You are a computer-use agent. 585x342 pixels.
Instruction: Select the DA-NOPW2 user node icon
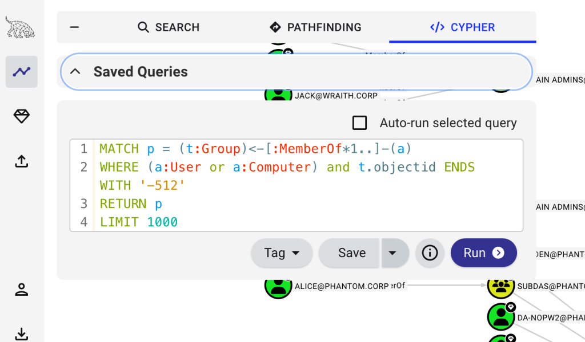500,317
